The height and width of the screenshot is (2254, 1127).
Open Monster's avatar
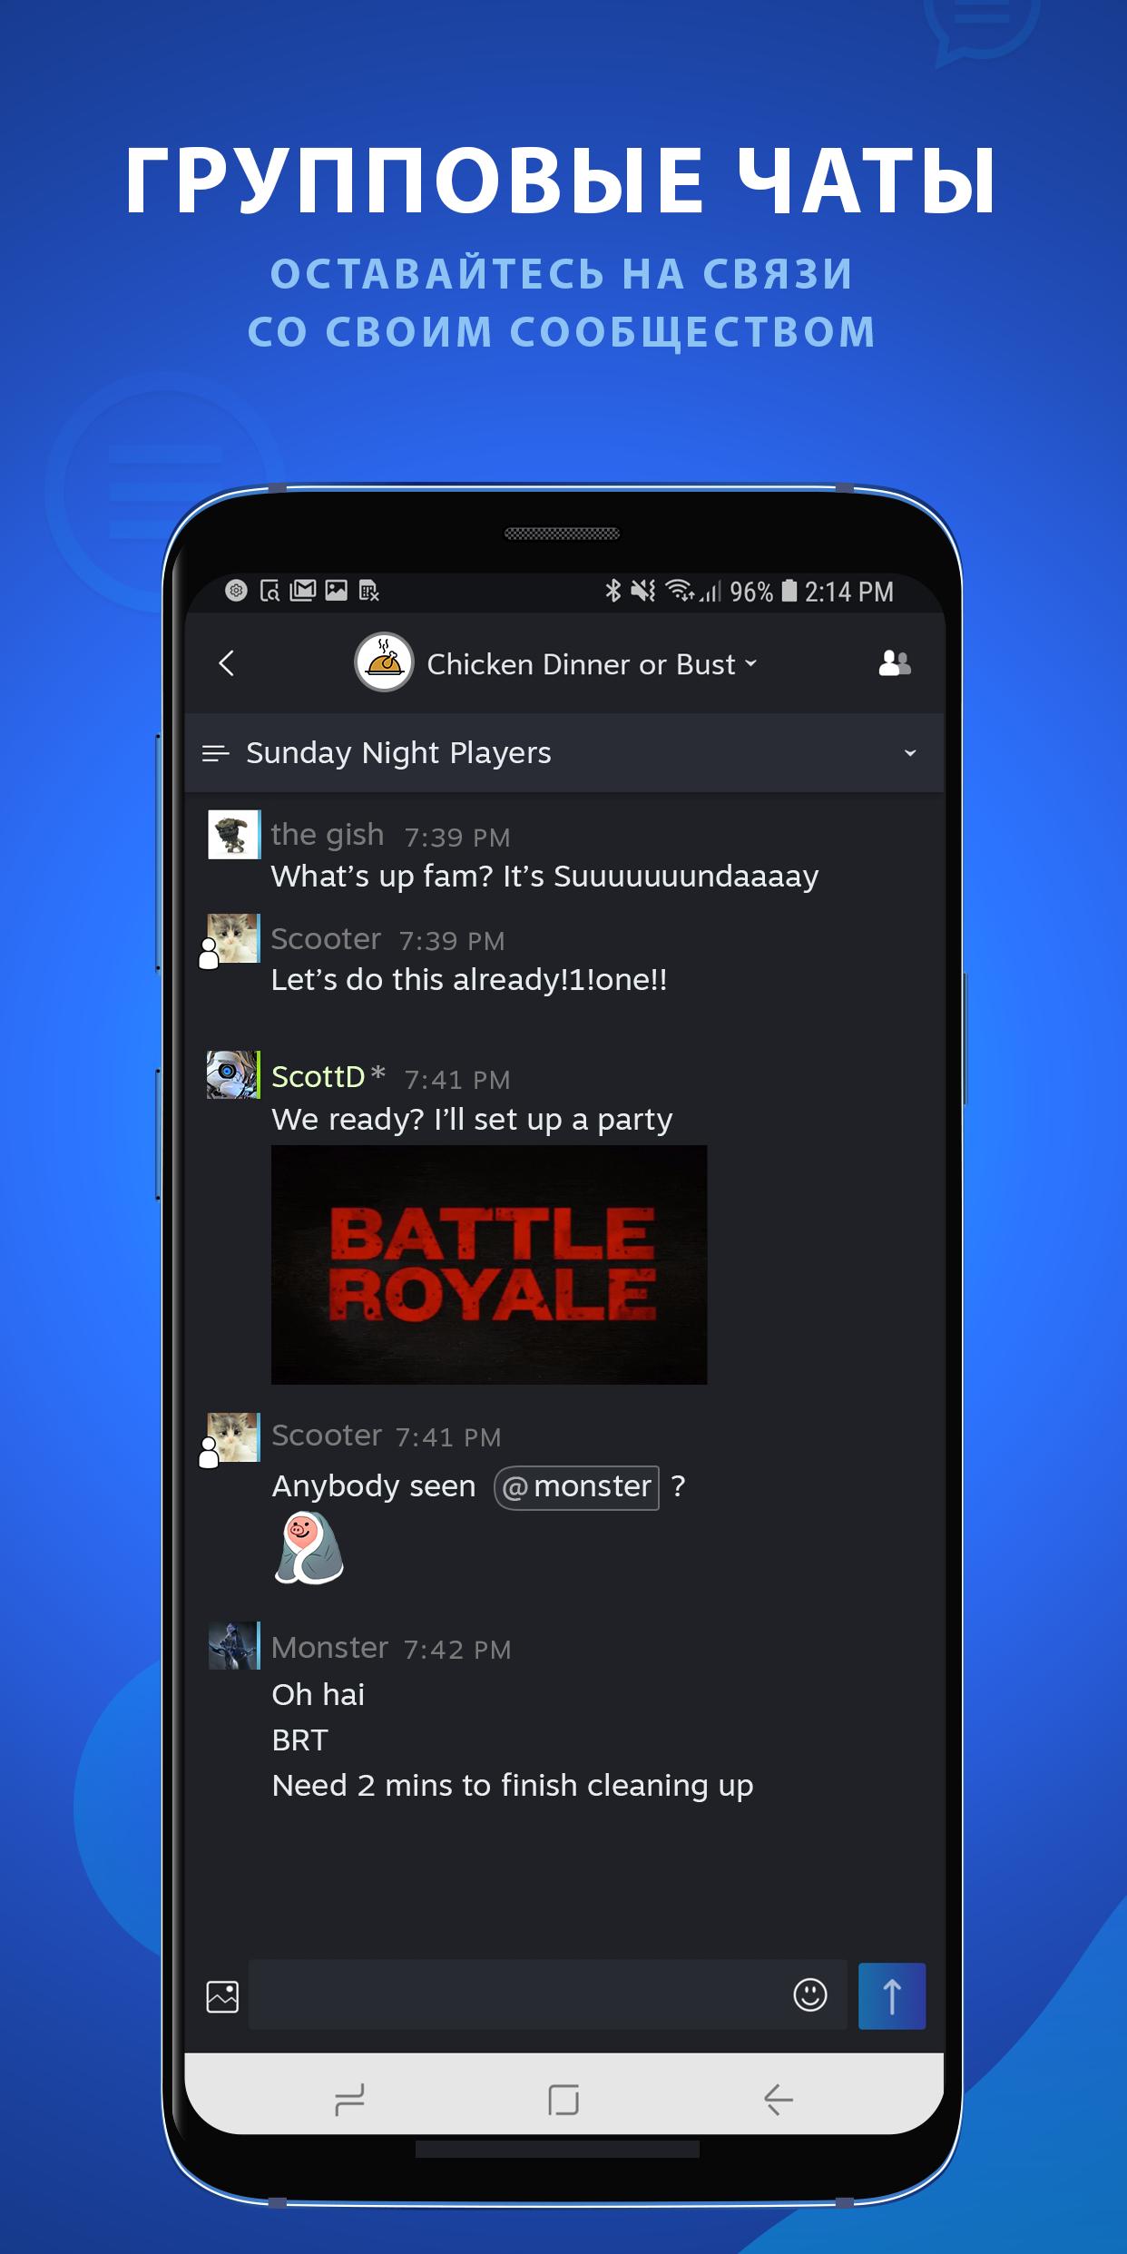234,1646
